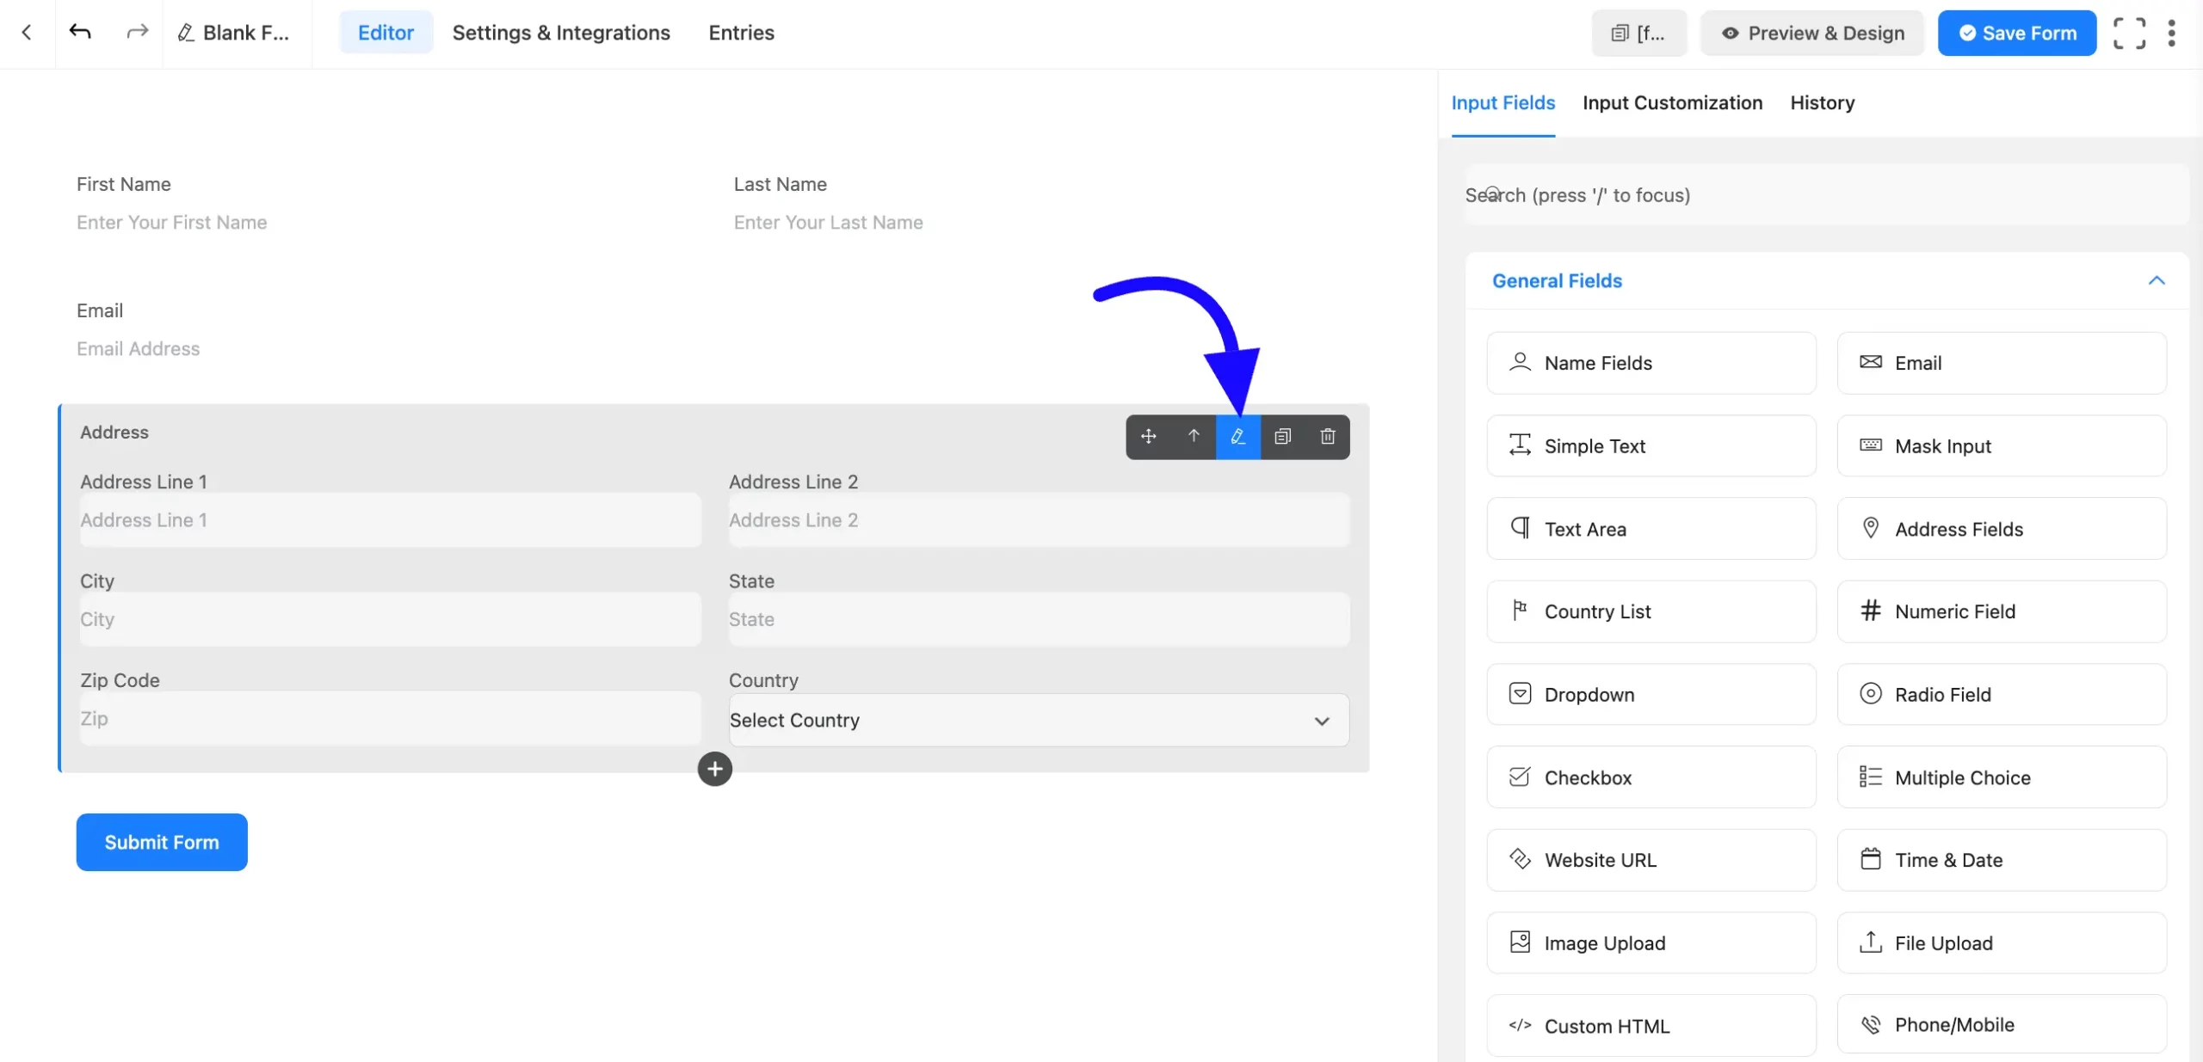Add a Dropdown field

1651,694
